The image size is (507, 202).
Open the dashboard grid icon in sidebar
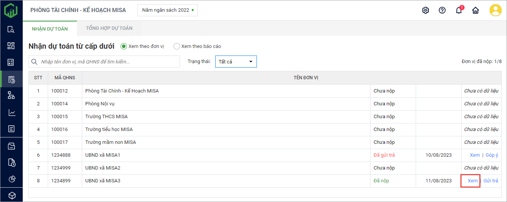[11, 46]
